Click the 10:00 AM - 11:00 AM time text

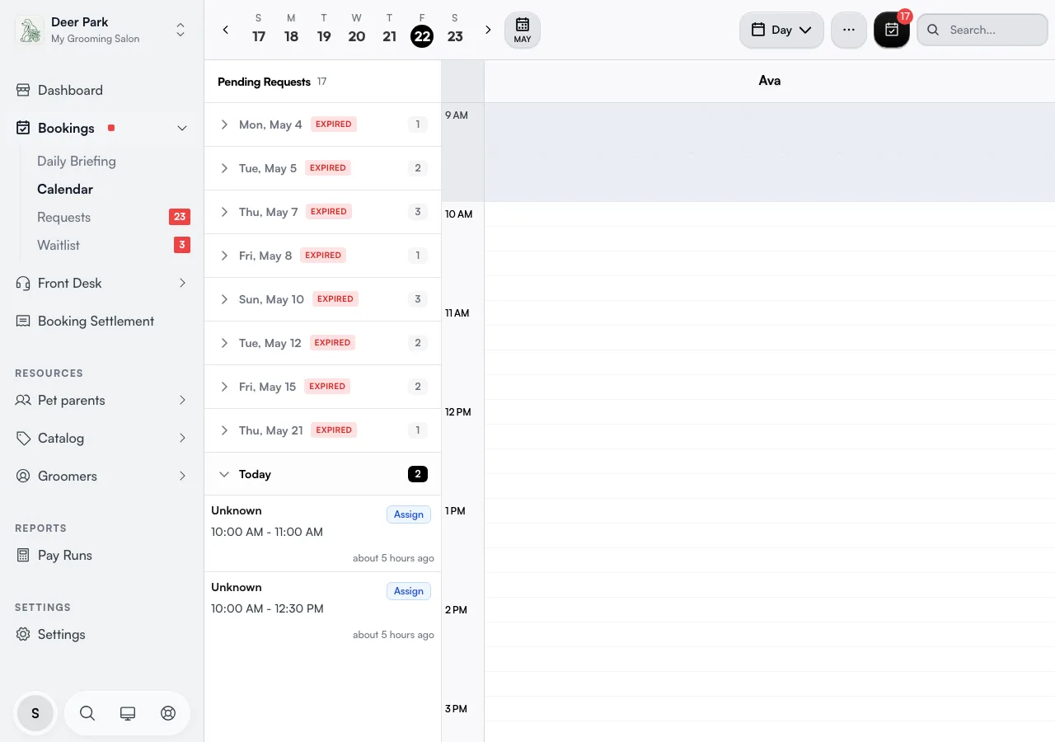[267, 532]
